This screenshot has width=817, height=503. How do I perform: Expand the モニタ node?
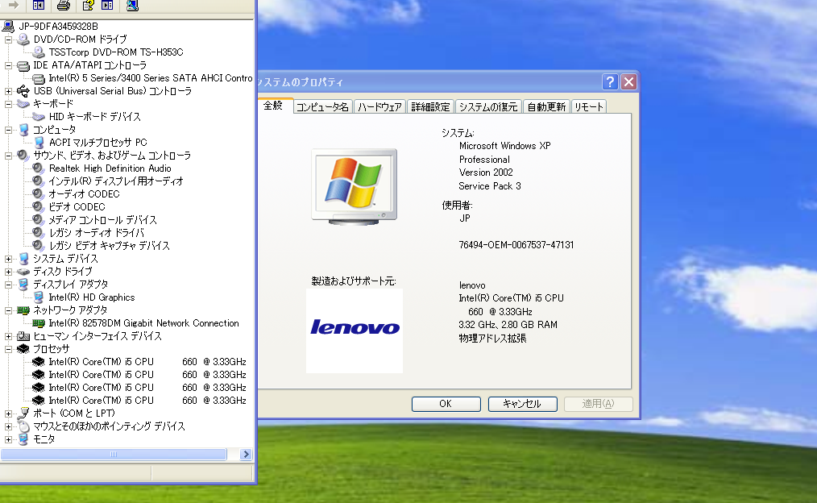click(8, 439)
